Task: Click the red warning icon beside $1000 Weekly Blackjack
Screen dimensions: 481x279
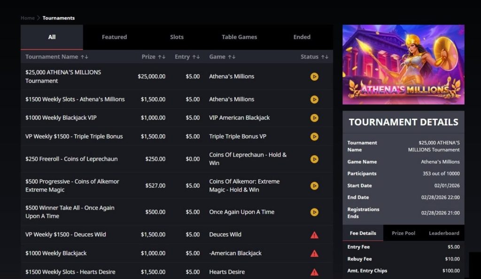Action: (x=314, y=253)
